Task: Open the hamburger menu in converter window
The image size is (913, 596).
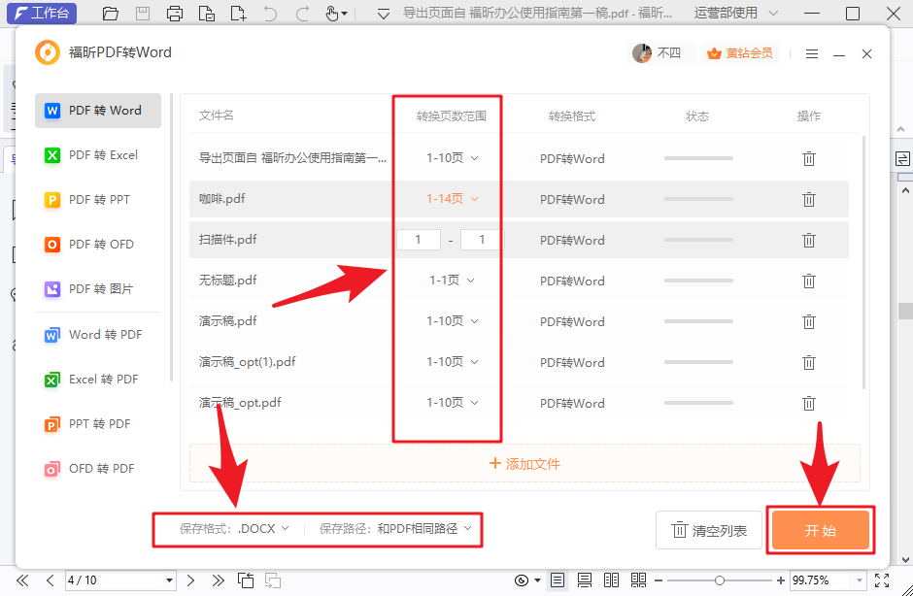Action: 812,53
